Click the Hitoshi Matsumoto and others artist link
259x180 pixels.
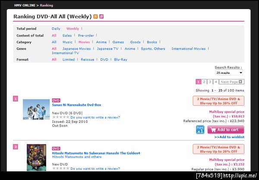[x=77, y=157]
